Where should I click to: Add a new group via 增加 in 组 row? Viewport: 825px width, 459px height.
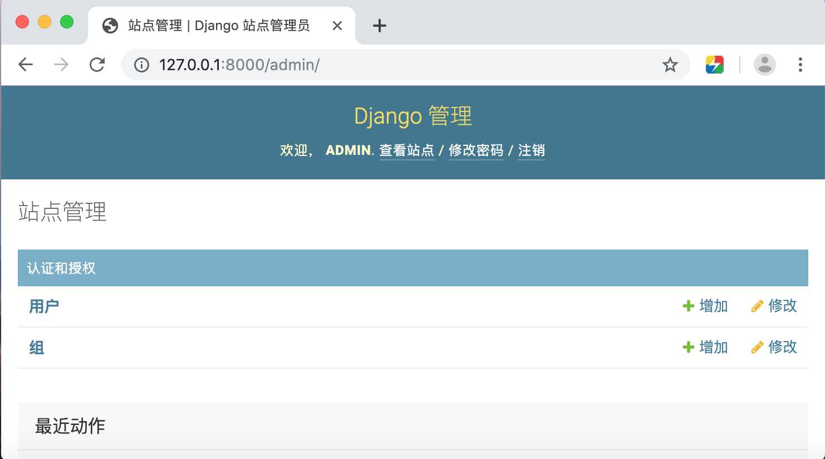[x=705, y=347]
